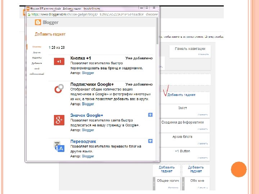Screen dimensions: 259x194
Task: Click the popup vertical scrollbar thumb
Action: pos(158,31)
